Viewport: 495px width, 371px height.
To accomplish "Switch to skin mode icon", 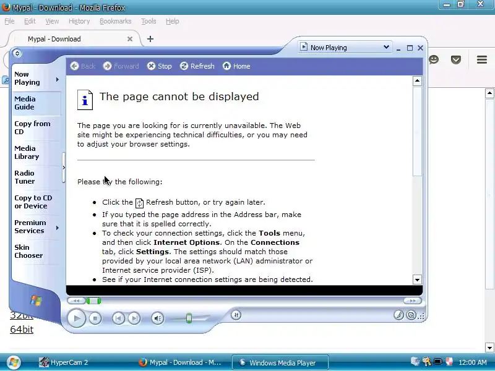I will pyautogui.click(x=411, y=315).
